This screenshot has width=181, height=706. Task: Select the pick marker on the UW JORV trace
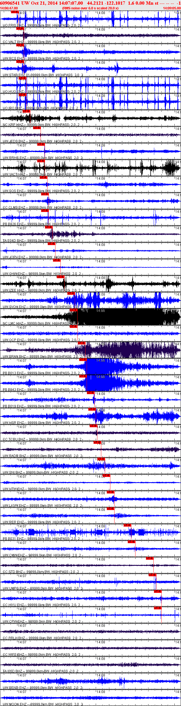click(52, 244)
